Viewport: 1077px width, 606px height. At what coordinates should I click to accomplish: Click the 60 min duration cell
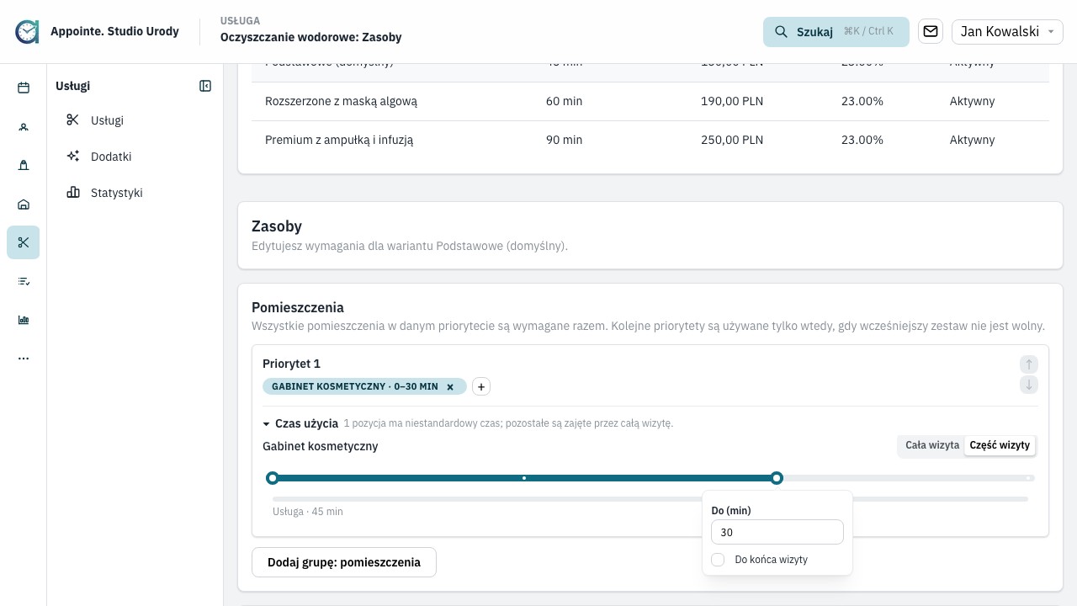point(564,101)
